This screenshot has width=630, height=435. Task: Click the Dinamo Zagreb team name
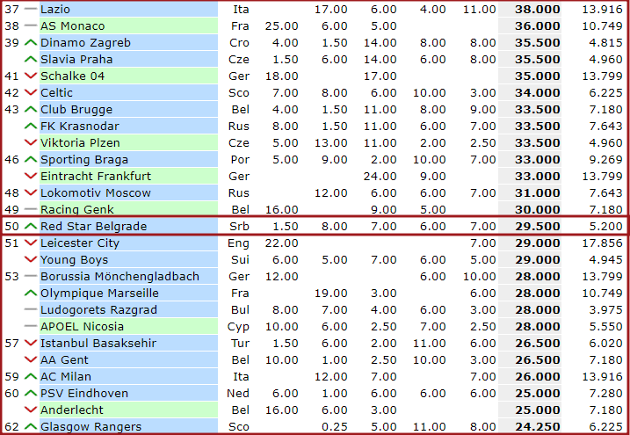[85, 42]
